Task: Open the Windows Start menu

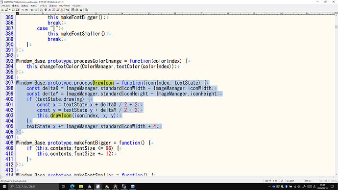Action: tap(4, 187)
